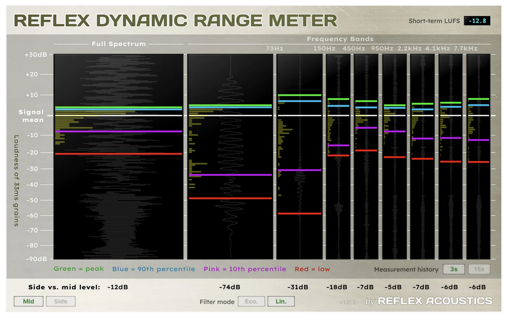Click the Short-term LUFS readout
This screenshot has height=321, width=507.
tap(477, 21)
